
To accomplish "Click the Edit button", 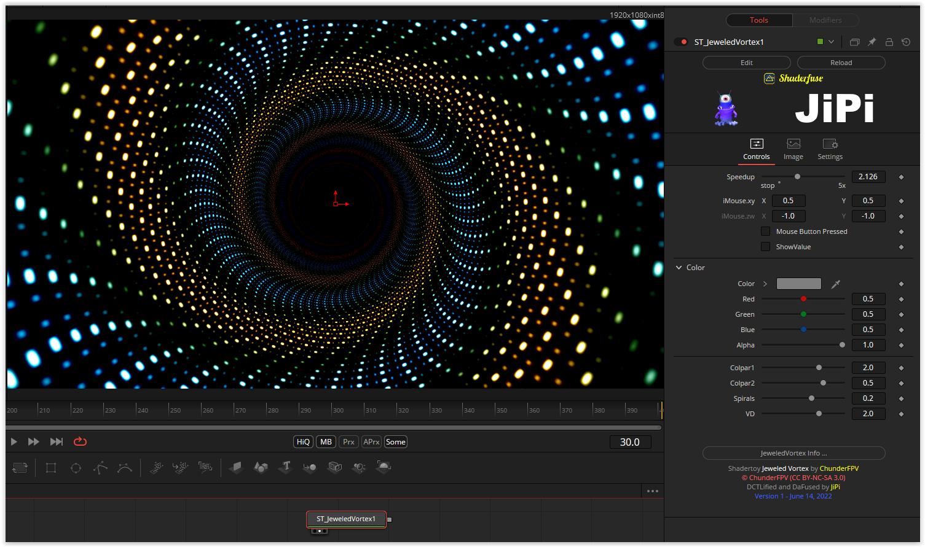I will pos(747,63).
